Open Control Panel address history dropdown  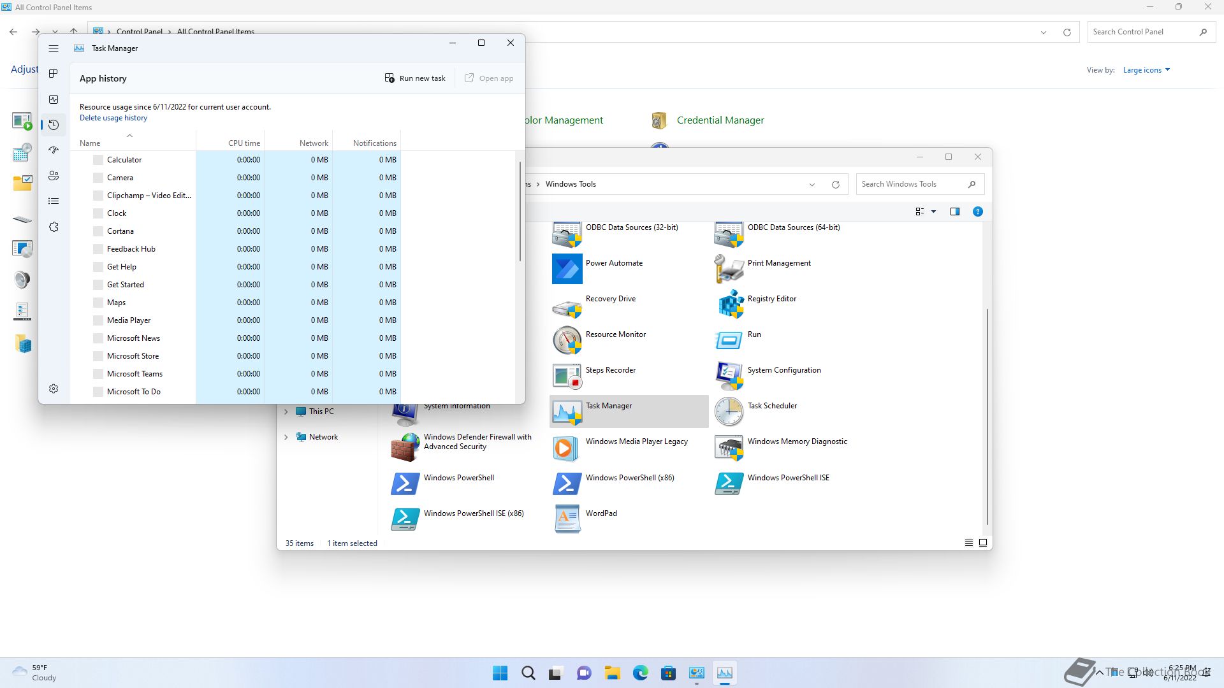click(1044, 32)
